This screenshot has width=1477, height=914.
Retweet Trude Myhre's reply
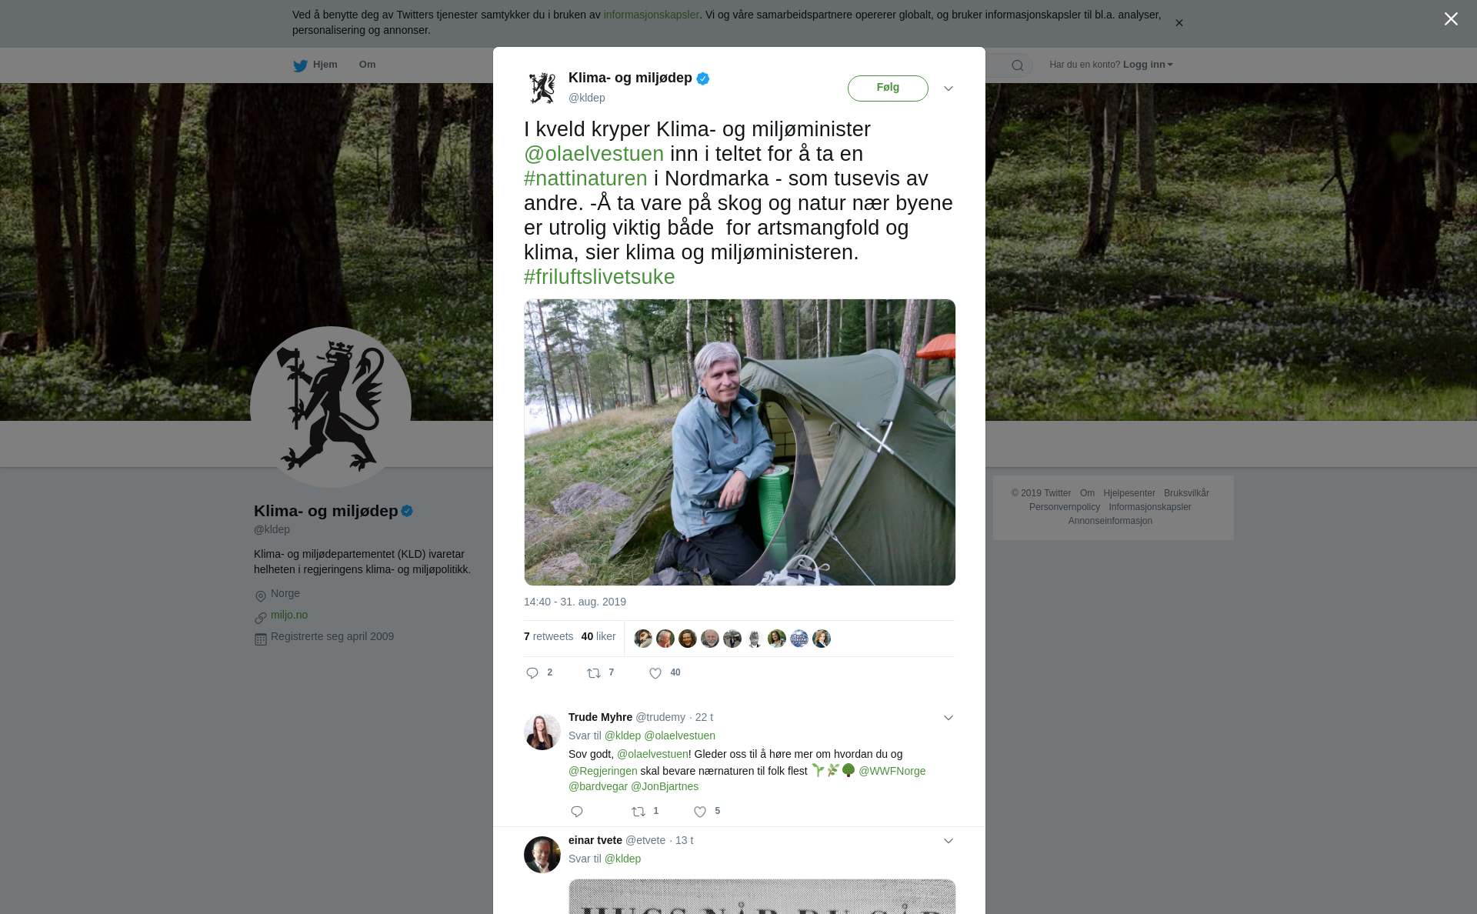(x=638, y=812)
